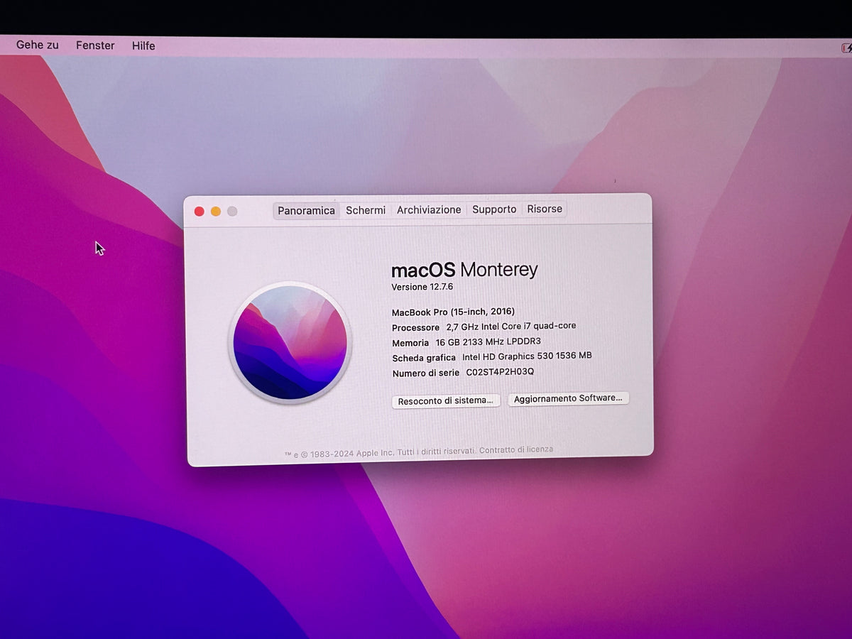Click the Scheda grafica label

(424, 358)
